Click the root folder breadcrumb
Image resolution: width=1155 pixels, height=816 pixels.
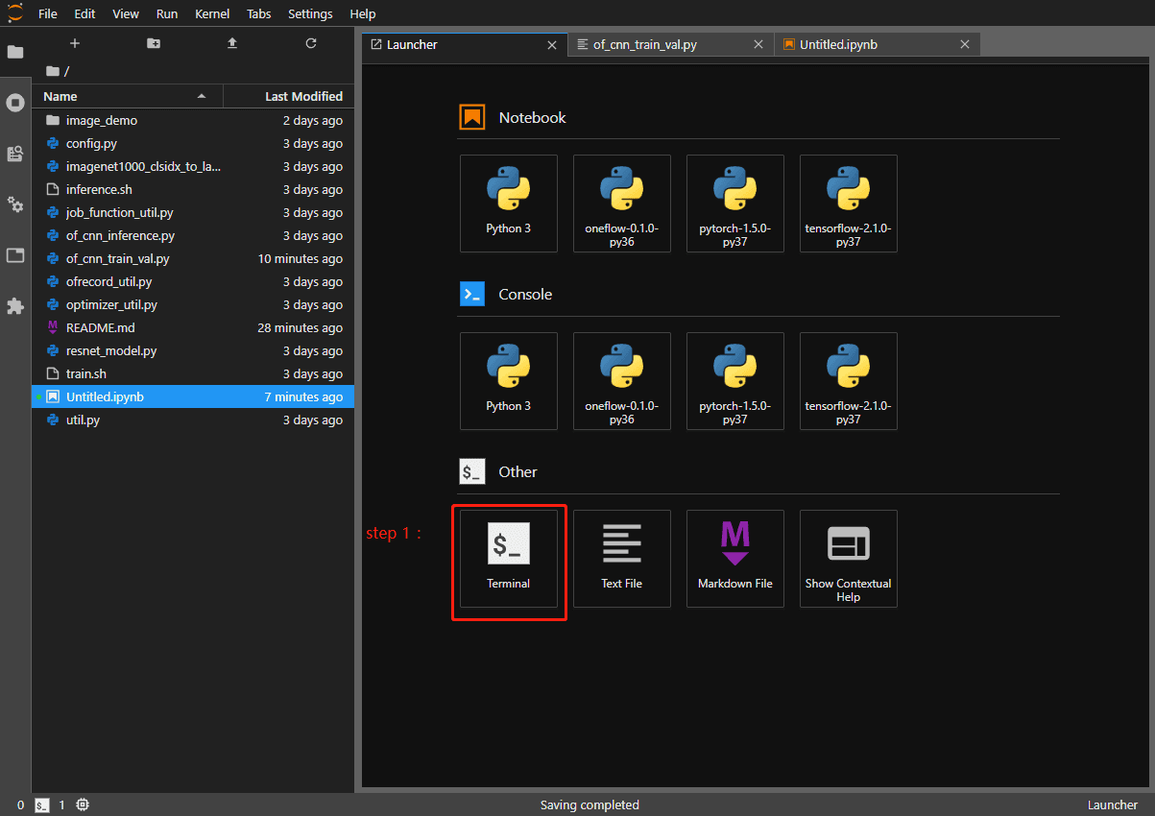(54, 71)
